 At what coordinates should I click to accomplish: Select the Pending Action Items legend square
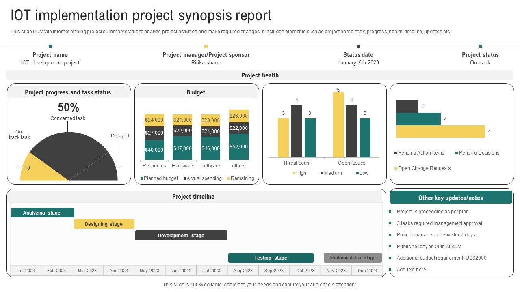(395, 153)
